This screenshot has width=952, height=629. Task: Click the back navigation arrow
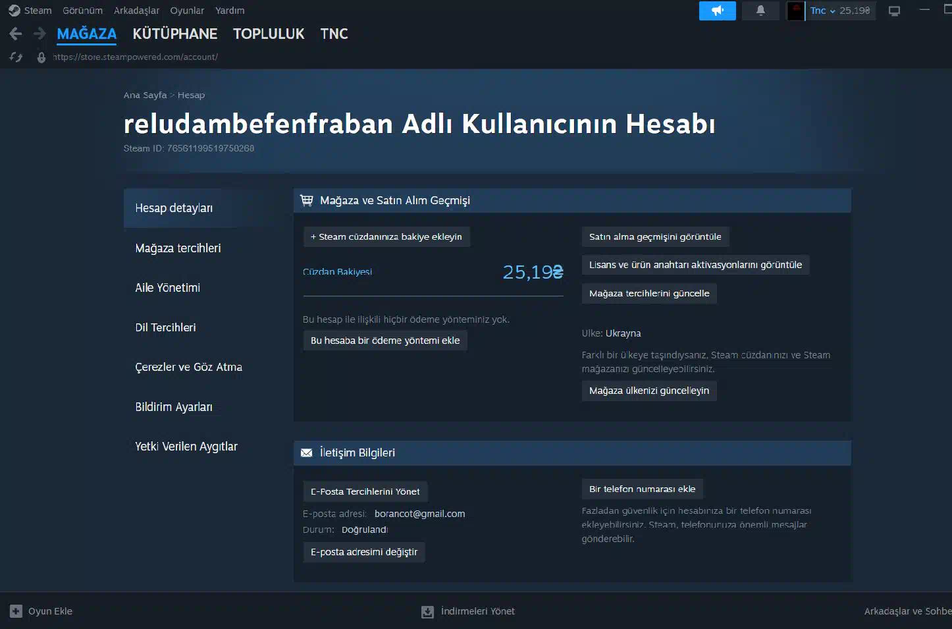click(x=16, y=34)
